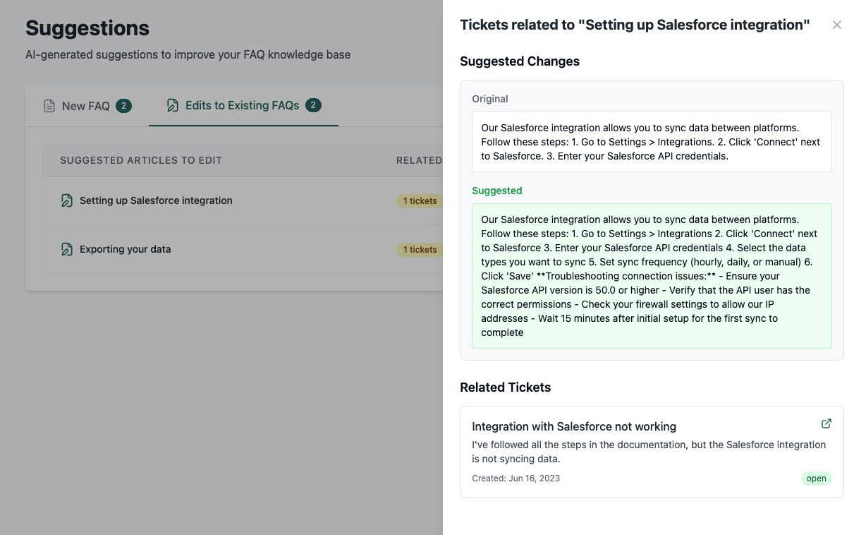Click the Exporting your data article icon
The height and width of the screenshot is (535, 854).
point(67,249)
